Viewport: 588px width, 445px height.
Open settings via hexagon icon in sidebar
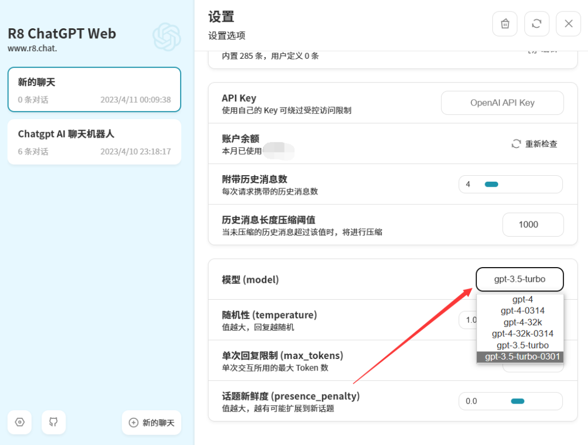pos(20,422)
